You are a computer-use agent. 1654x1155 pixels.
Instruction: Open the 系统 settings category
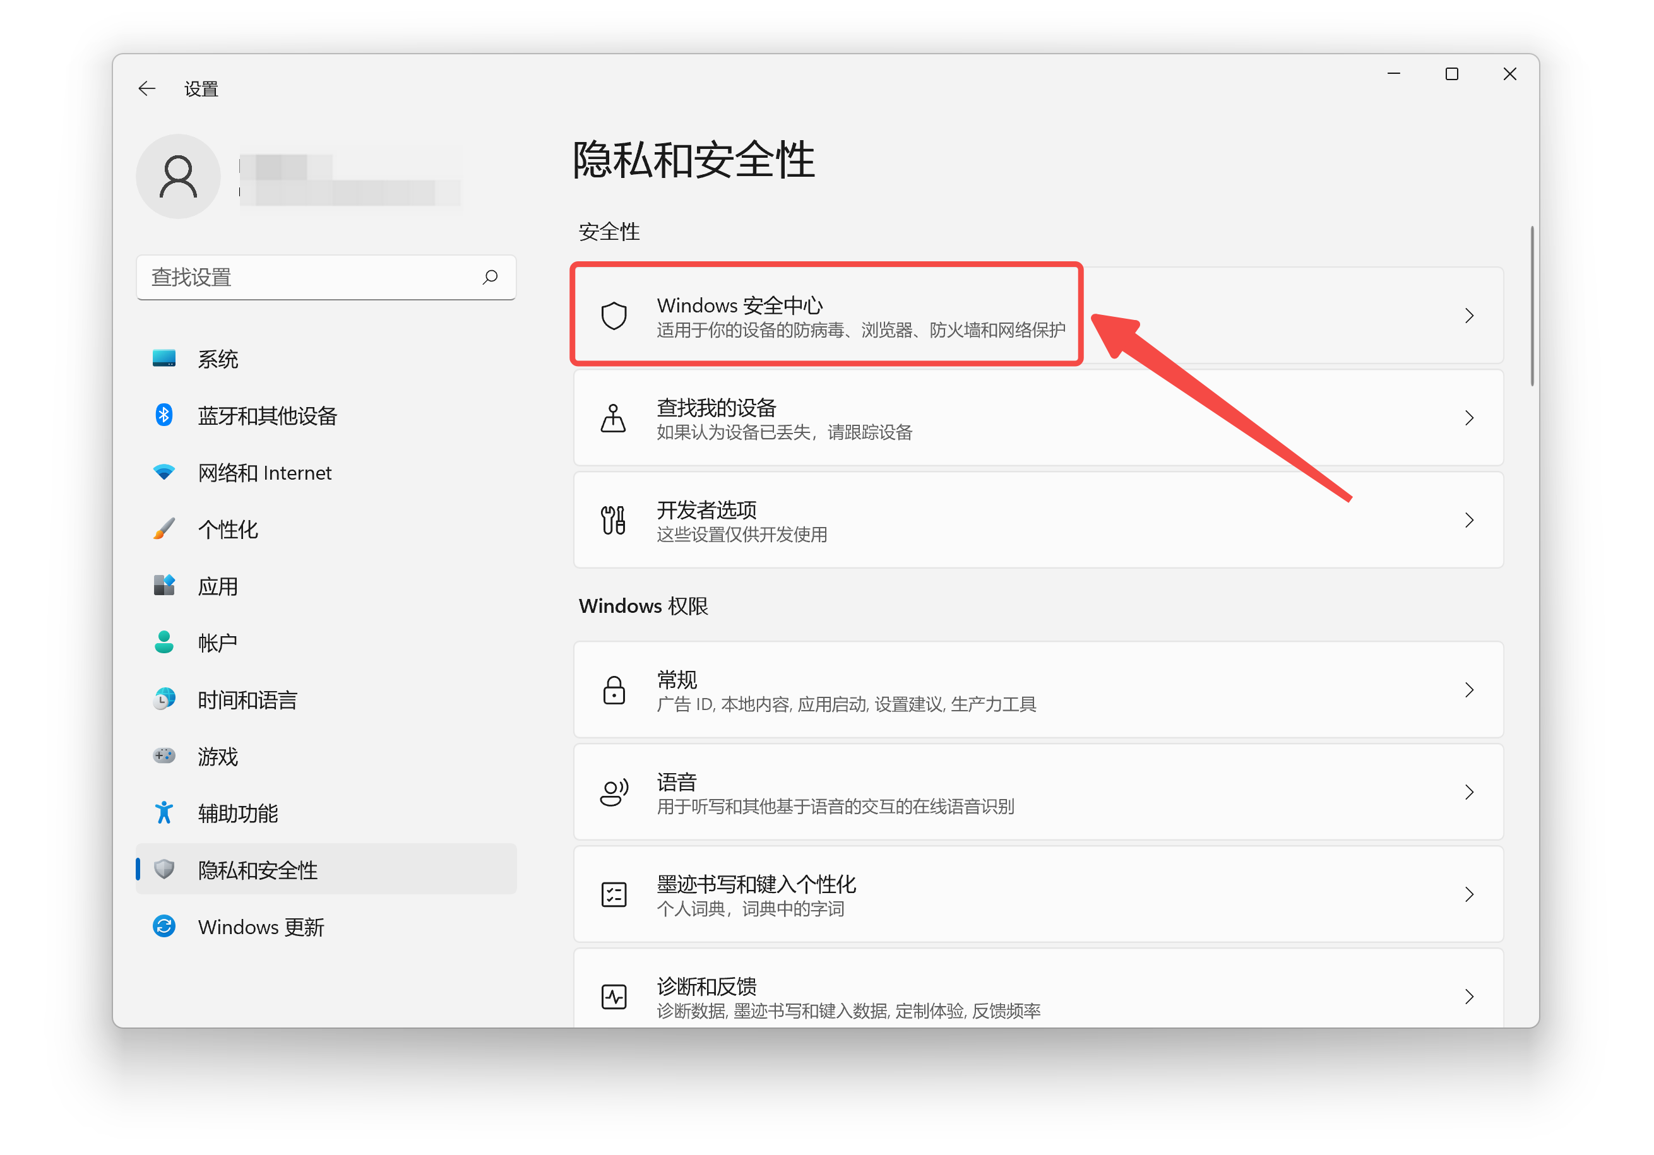(326, 358)
